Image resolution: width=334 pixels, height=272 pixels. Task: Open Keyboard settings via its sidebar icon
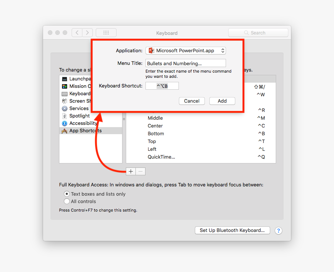[x=65, y=93]
